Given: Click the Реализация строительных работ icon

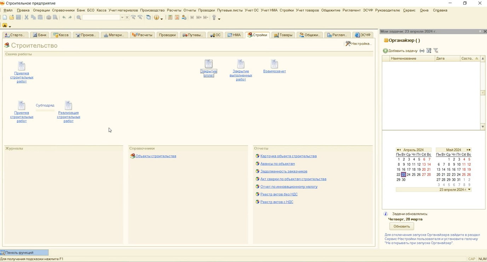Looking at the screenshot, I should tap(68, 105).
